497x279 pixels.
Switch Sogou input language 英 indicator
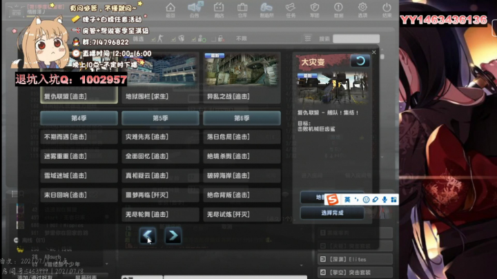347,200
